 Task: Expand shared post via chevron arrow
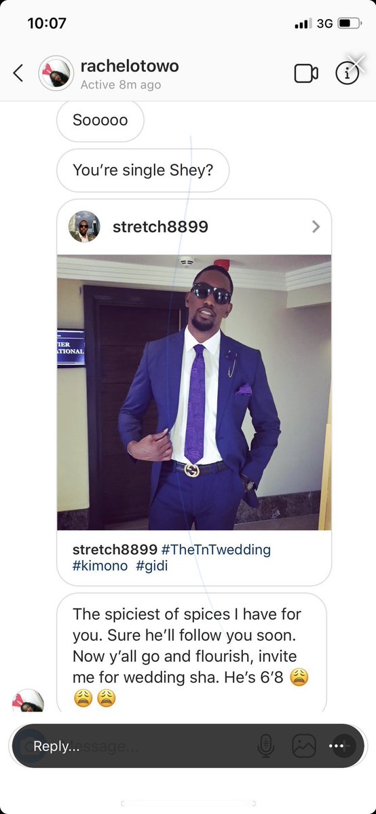coord(316,226)
